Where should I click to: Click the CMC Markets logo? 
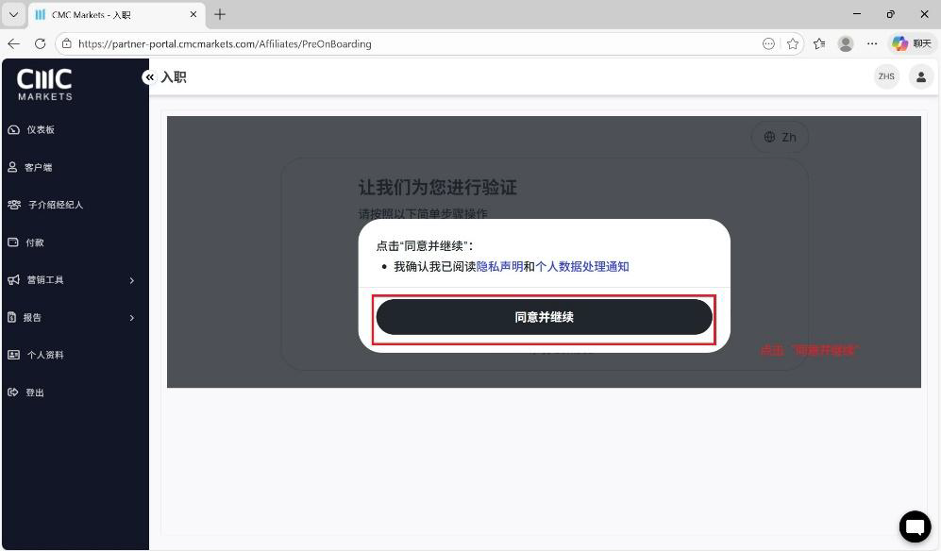click(x=44, y=84)
